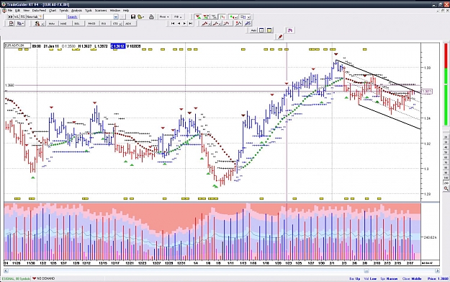Click the double-arrow expand button
The width and height of the screenshot is (450, 282).
tap(10, 17)
